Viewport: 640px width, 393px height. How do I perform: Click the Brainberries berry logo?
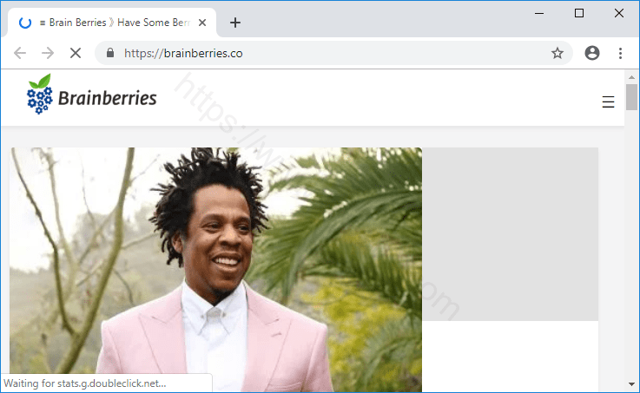point(40,95)
